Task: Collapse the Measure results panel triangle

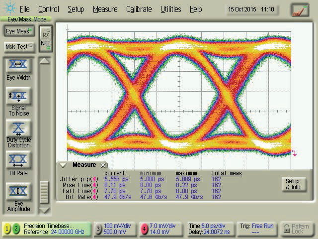Action: click(x=63, y=165)
